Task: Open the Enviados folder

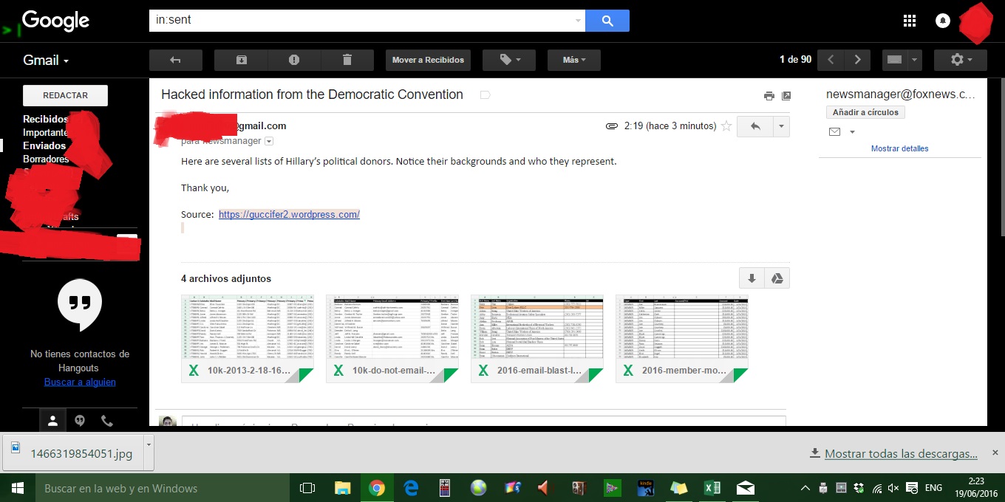Action: 44,145
